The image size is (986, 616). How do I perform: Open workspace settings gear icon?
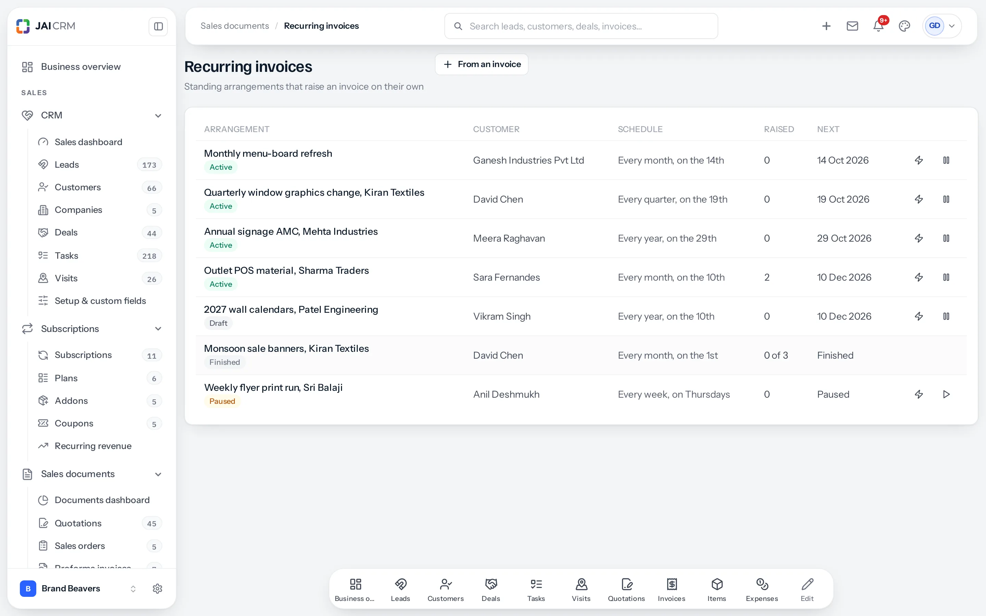click(x=157, y=588)
